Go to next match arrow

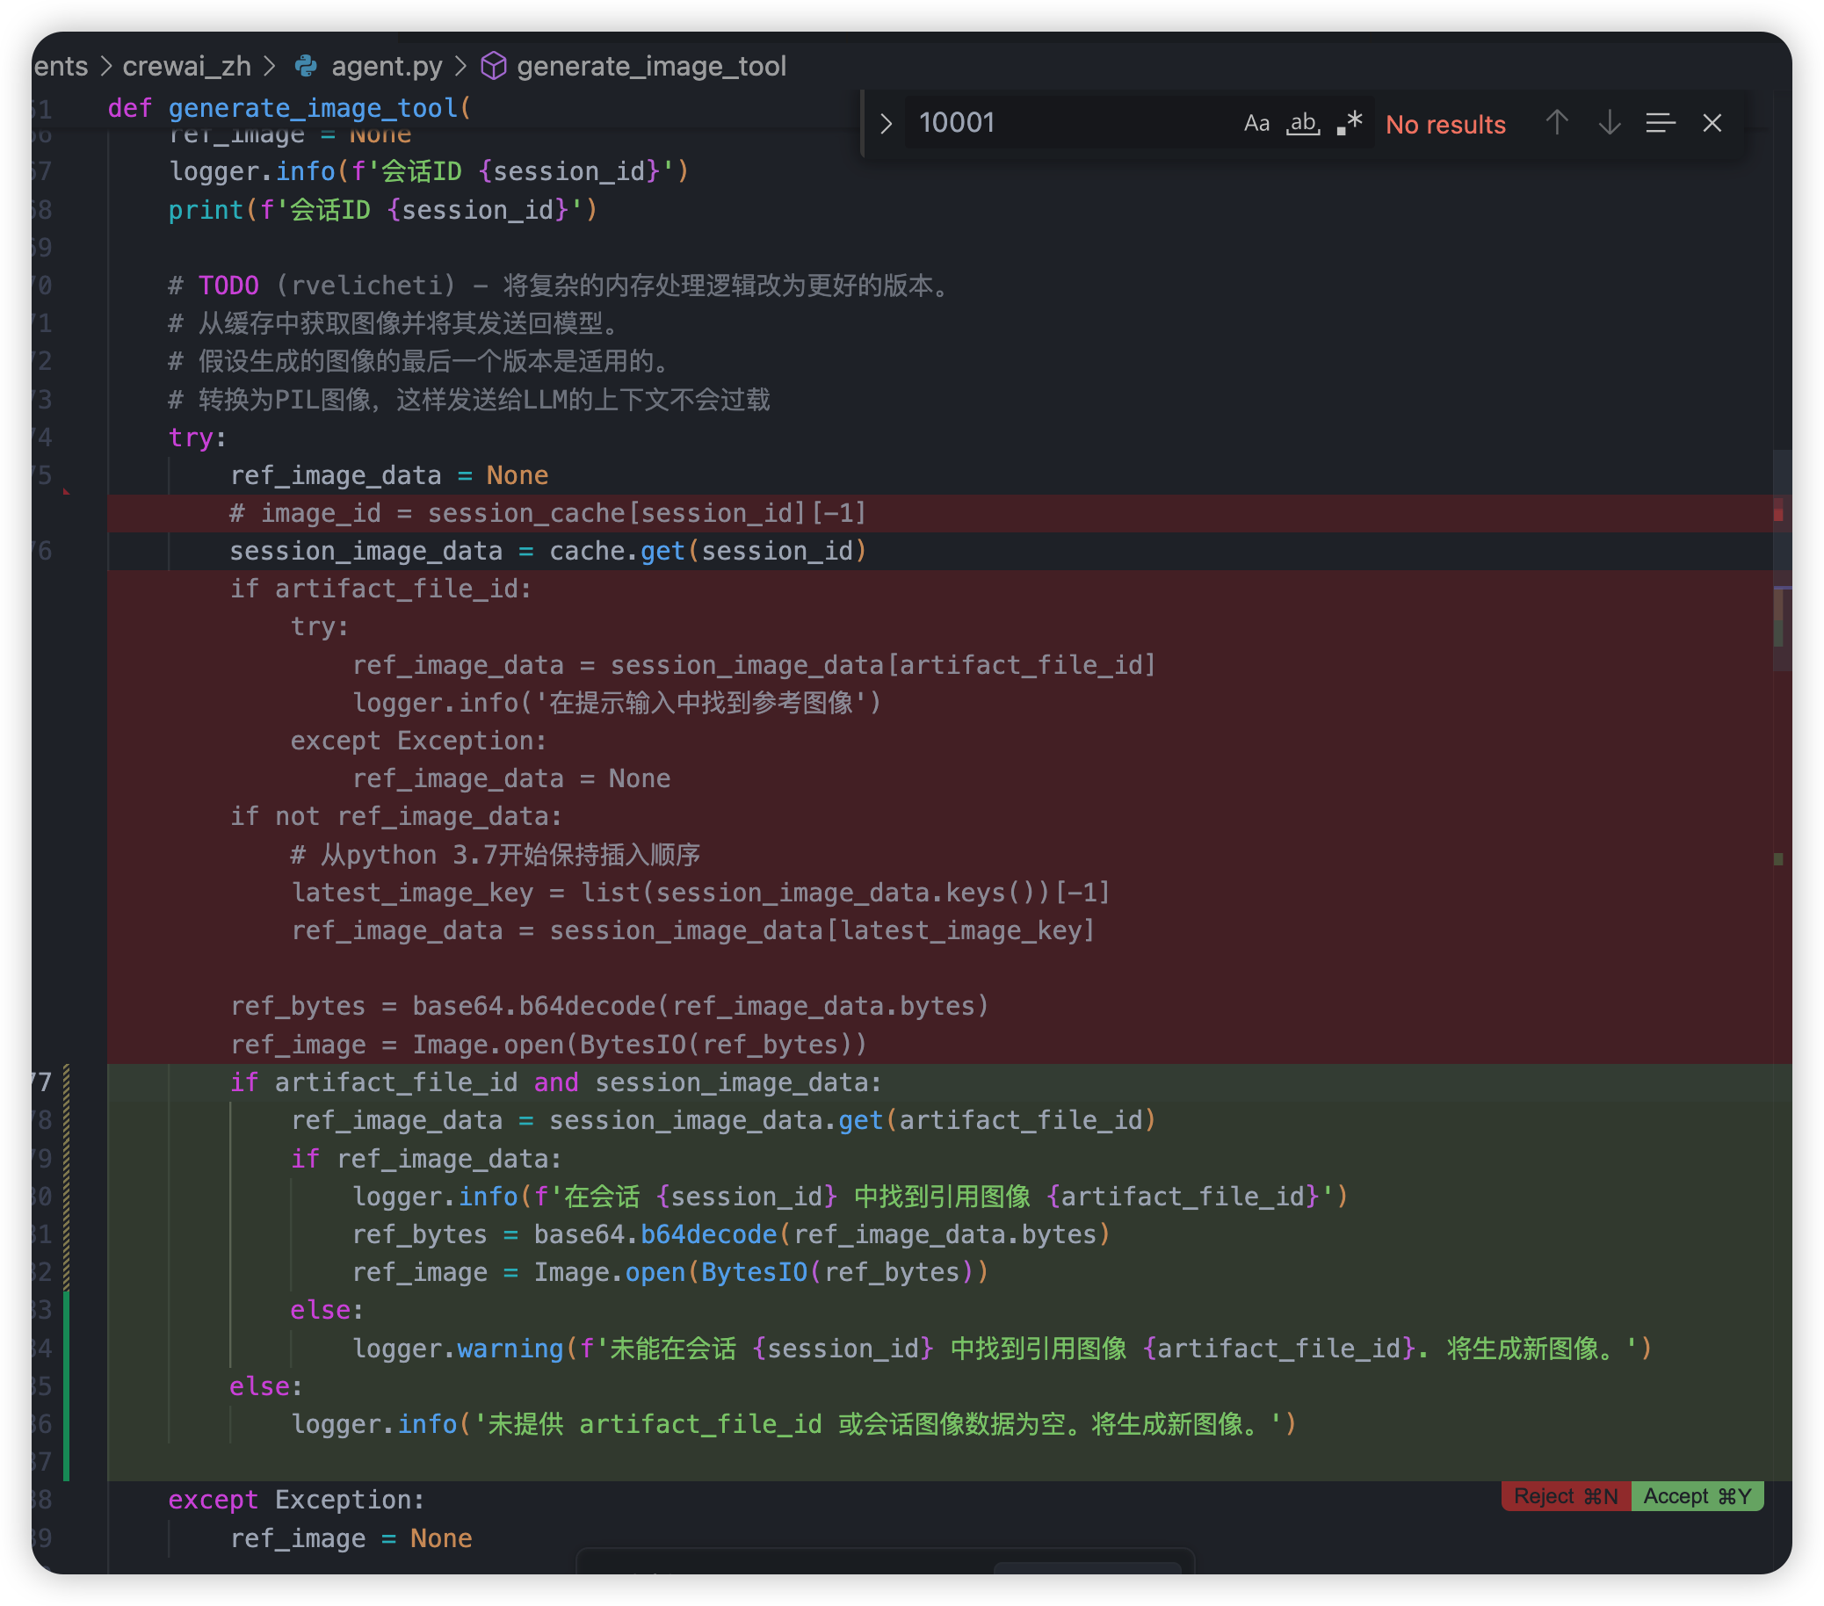pyautogui.click(x=1609, y=123)
